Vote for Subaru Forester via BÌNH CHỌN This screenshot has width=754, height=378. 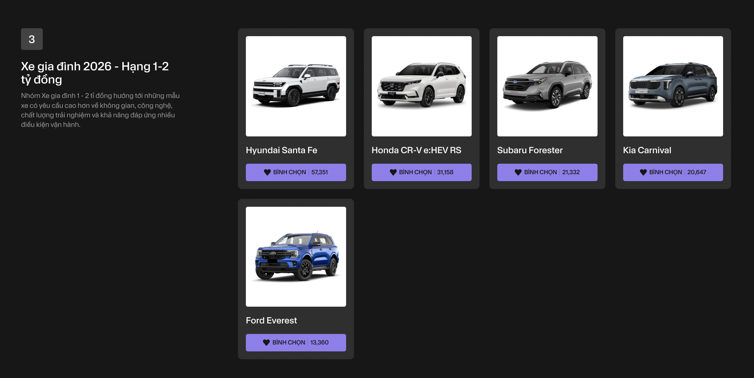point(547,172)
